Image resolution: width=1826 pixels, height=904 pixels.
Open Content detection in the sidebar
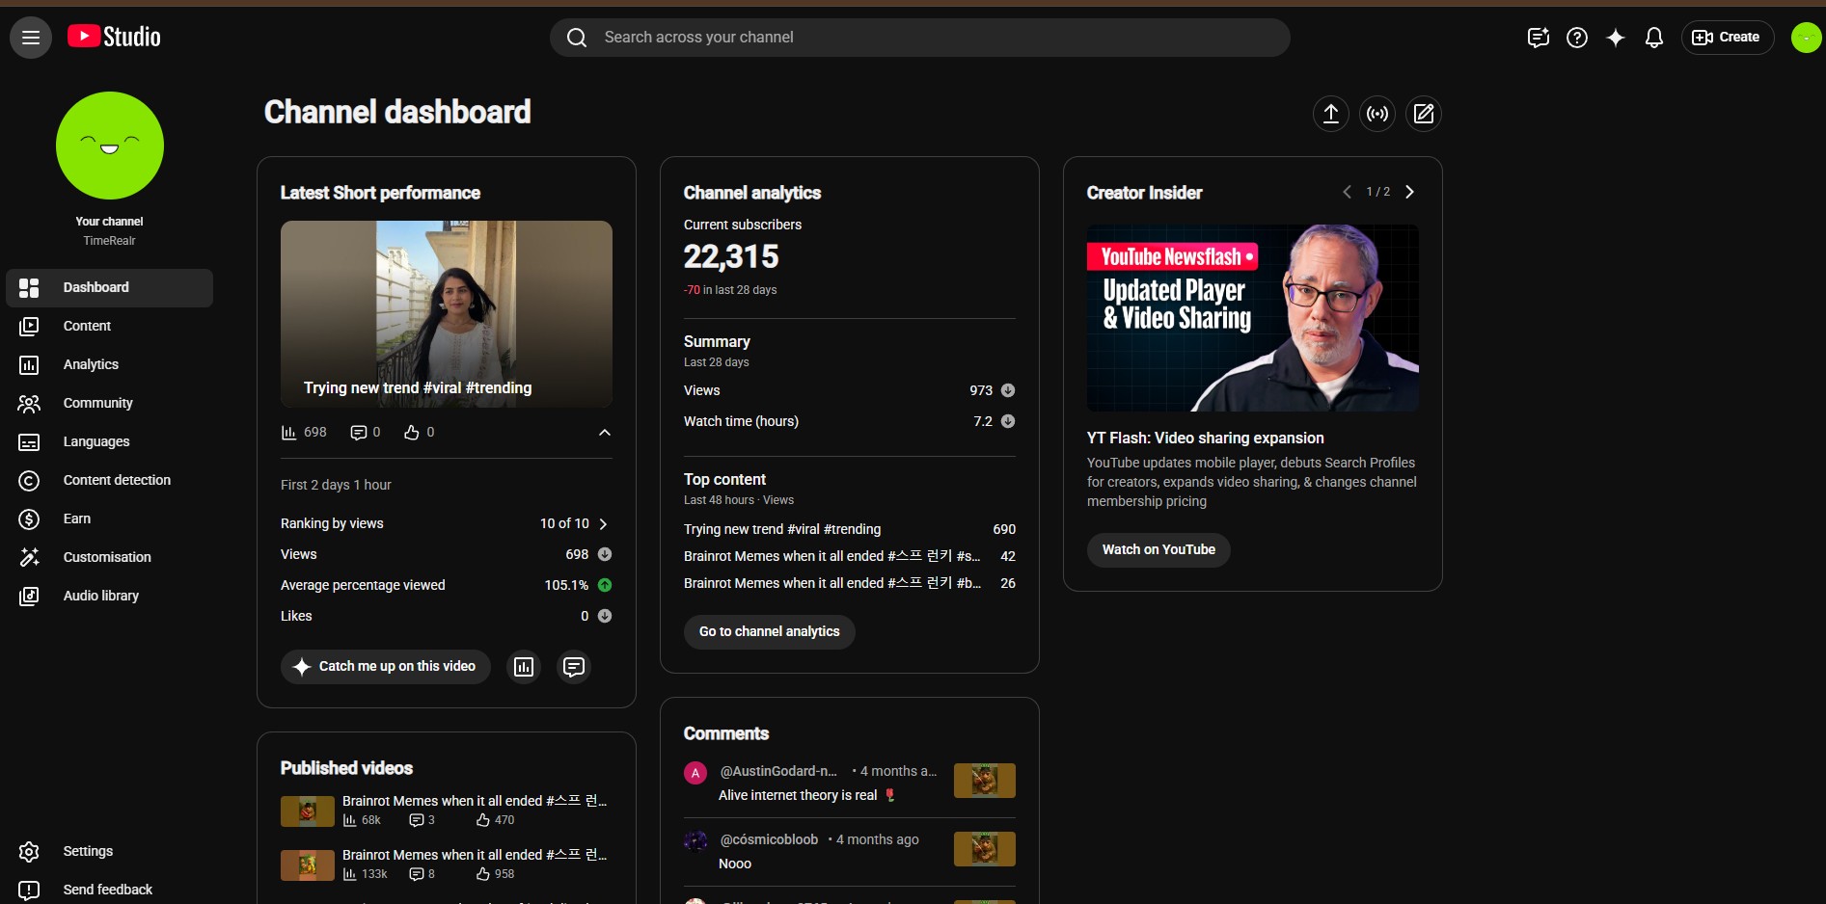(109, 481)
